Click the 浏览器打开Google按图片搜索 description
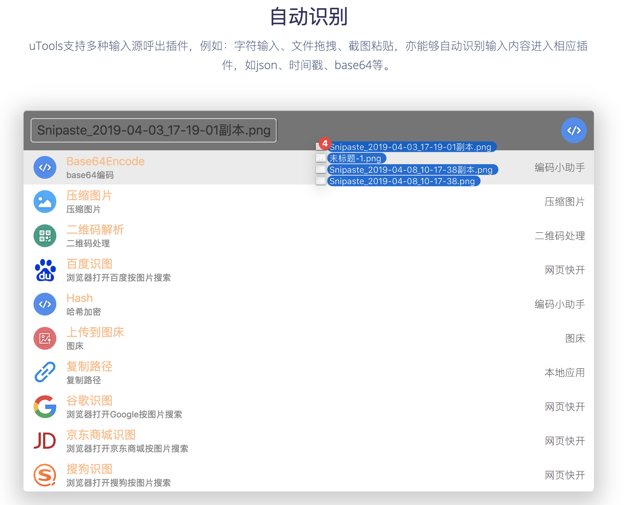Image resolution: width=636 pixels, height=505 pixels. [124, 414]
